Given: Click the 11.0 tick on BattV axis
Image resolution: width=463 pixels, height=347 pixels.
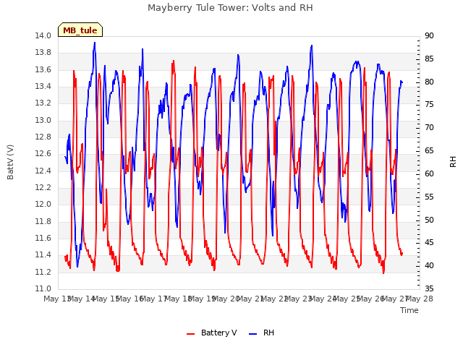Looking at the screenshot, I should [43, 289].
